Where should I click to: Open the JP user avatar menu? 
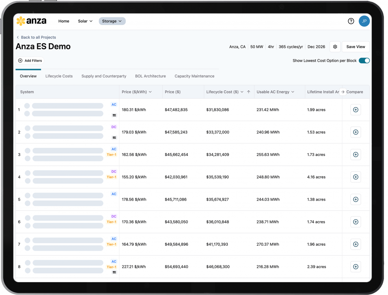364,21
